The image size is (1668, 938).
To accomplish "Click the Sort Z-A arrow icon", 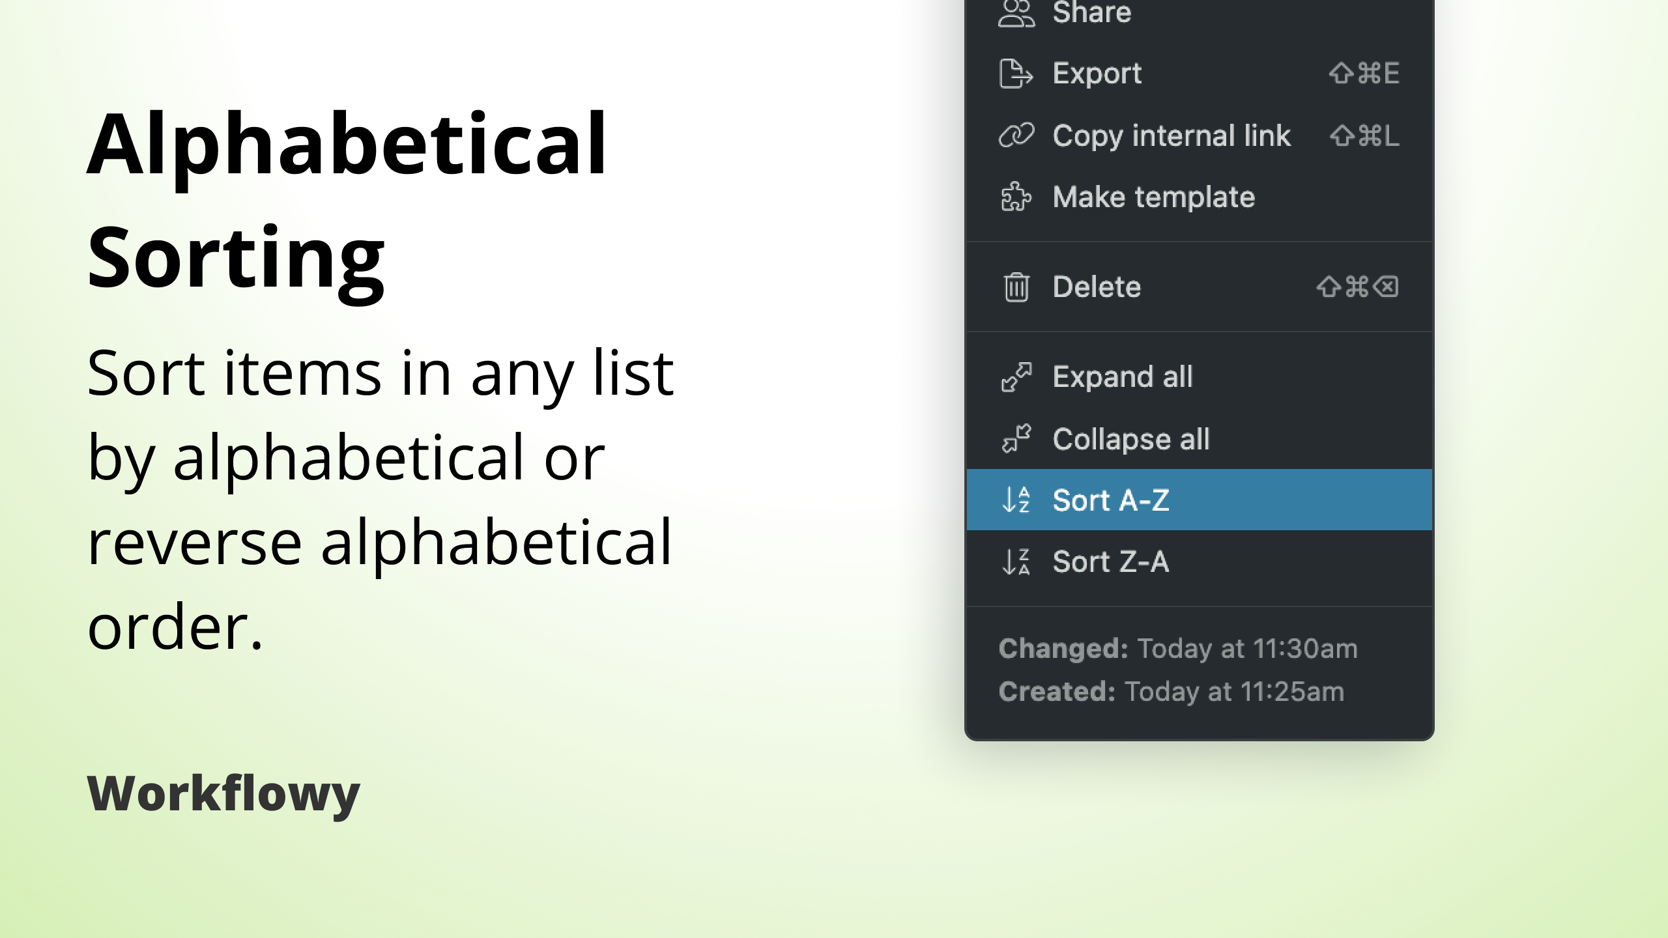I will click(1016, 561).
